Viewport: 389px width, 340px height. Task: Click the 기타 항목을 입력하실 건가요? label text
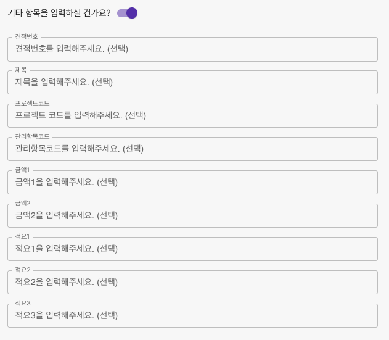[59, 13]
